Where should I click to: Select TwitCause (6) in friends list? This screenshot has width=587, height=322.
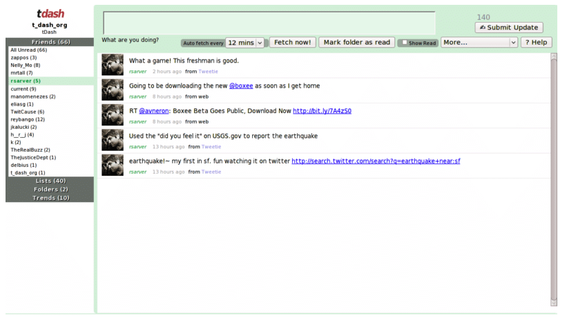point(28,112)
